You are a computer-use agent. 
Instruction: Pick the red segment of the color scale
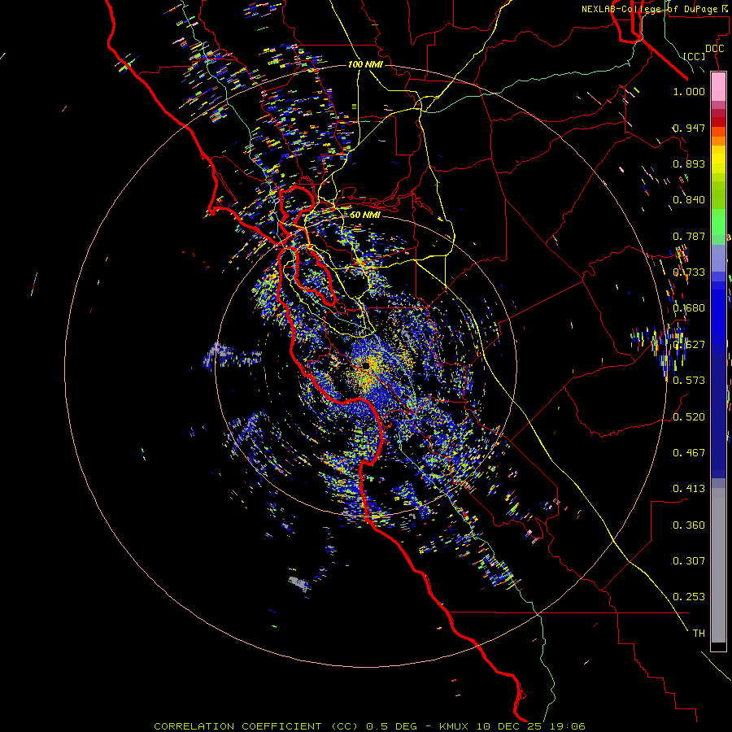pyautogui.click(x=718, y=121)
